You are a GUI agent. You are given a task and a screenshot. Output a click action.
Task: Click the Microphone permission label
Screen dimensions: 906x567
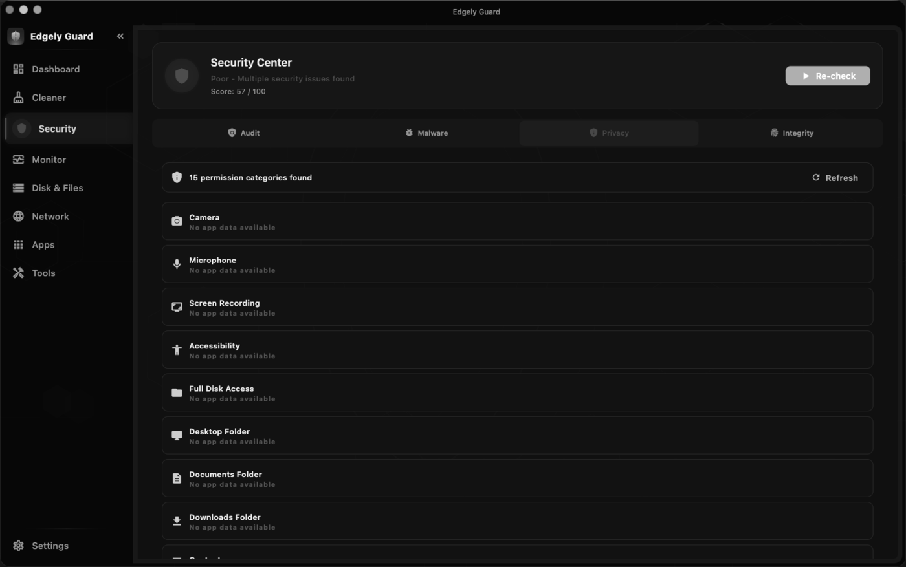click(x=212, y=260)
